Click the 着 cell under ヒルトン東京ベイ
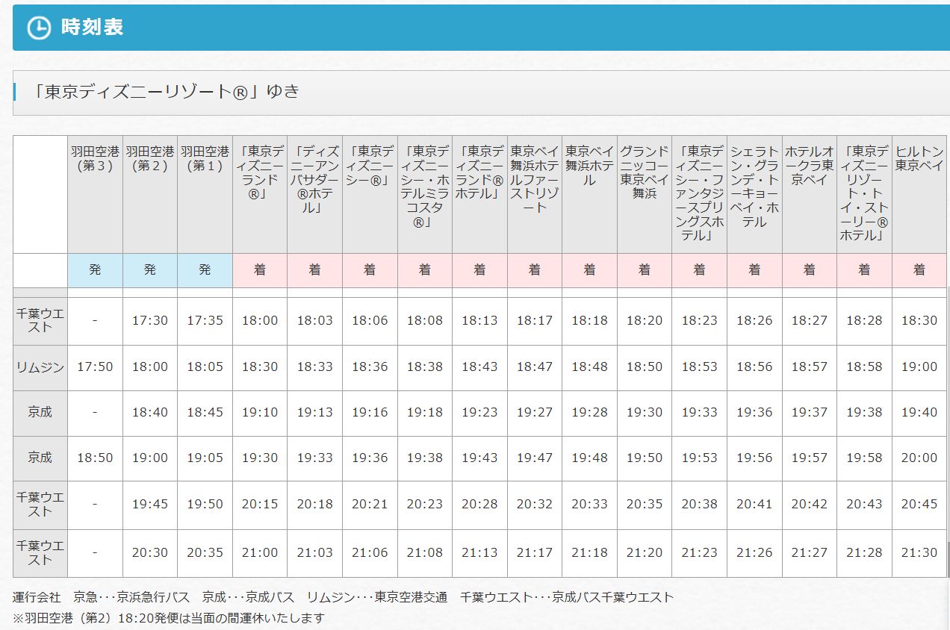The image size is (950, 630). click(x=919, y=270)
